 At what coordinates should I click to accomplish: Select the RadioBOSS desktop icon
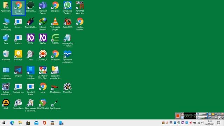[68, 23]
